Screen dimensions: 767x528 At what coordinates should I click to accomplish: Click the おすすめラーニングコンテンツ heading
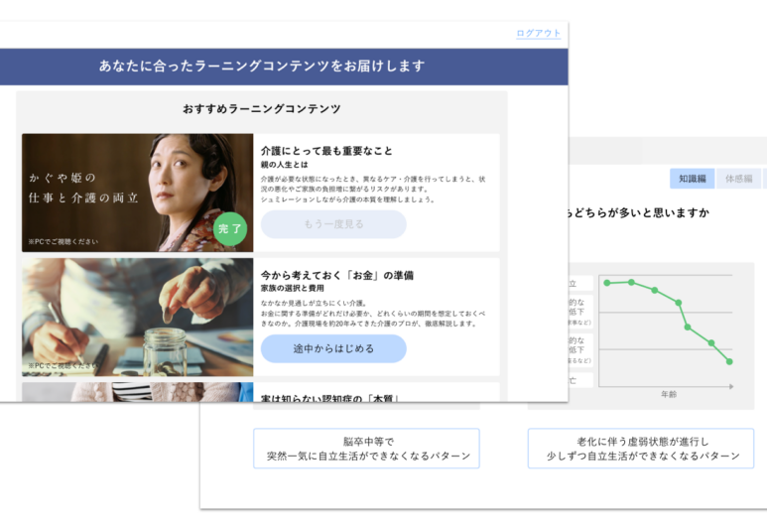click(x=262, y=108)
